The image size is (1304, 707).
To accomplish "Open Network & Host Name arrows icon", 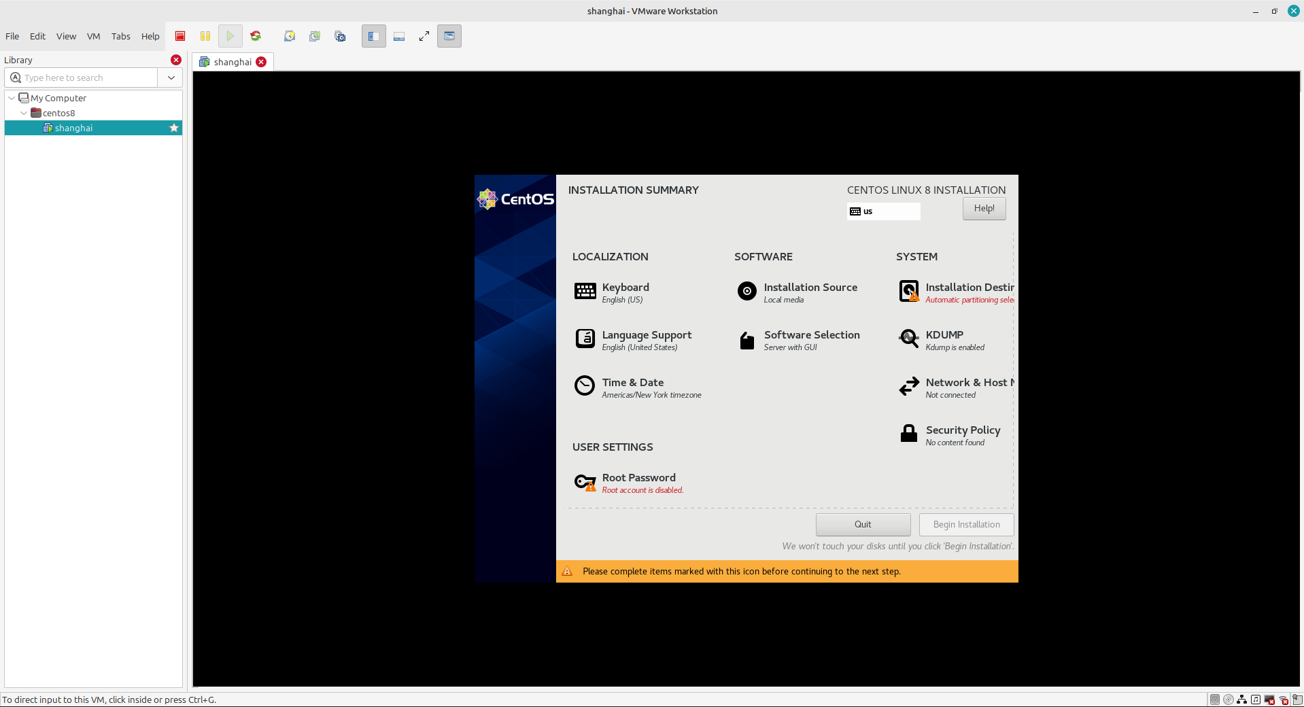I will point(909,387).
